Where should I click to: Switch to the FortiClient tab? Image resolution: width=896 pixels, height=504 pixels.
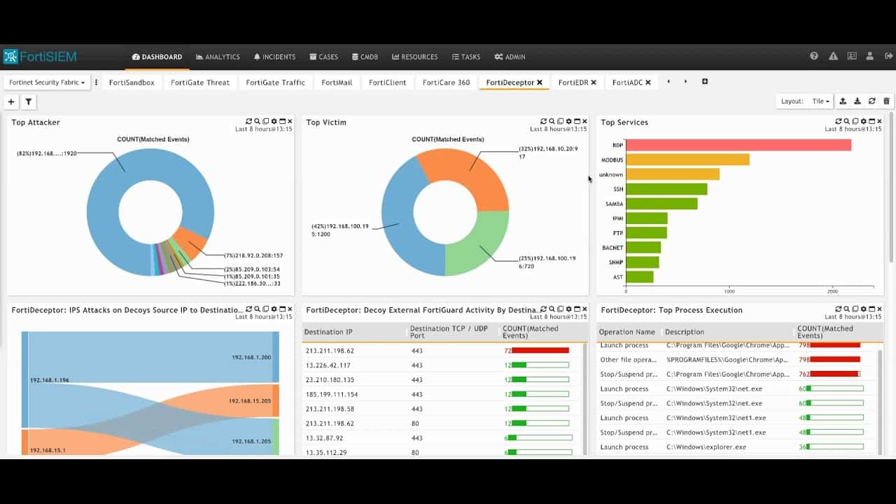387,83
